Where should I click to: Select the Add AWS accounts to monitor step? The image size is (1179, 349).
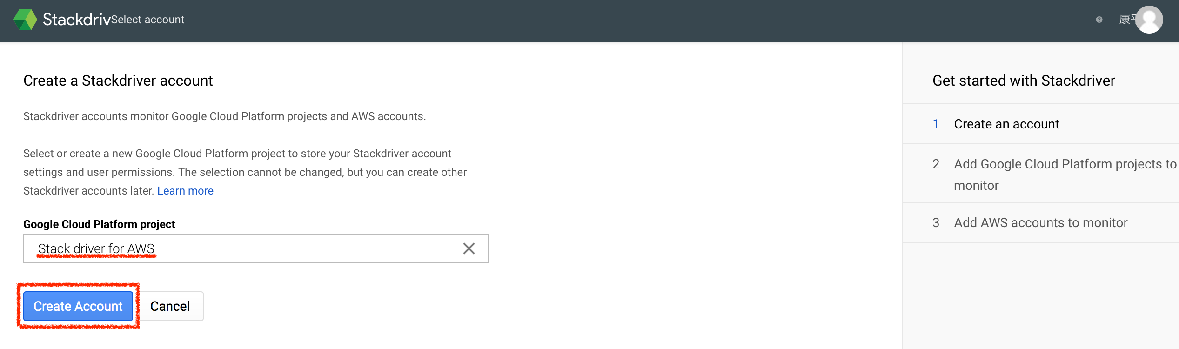pos(1040,223)
